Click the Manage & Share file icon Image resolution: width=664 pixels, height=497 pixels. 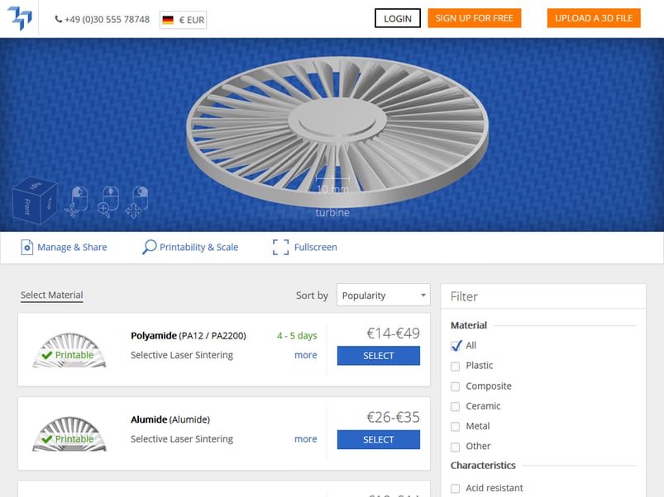click(x=26, y=247)
